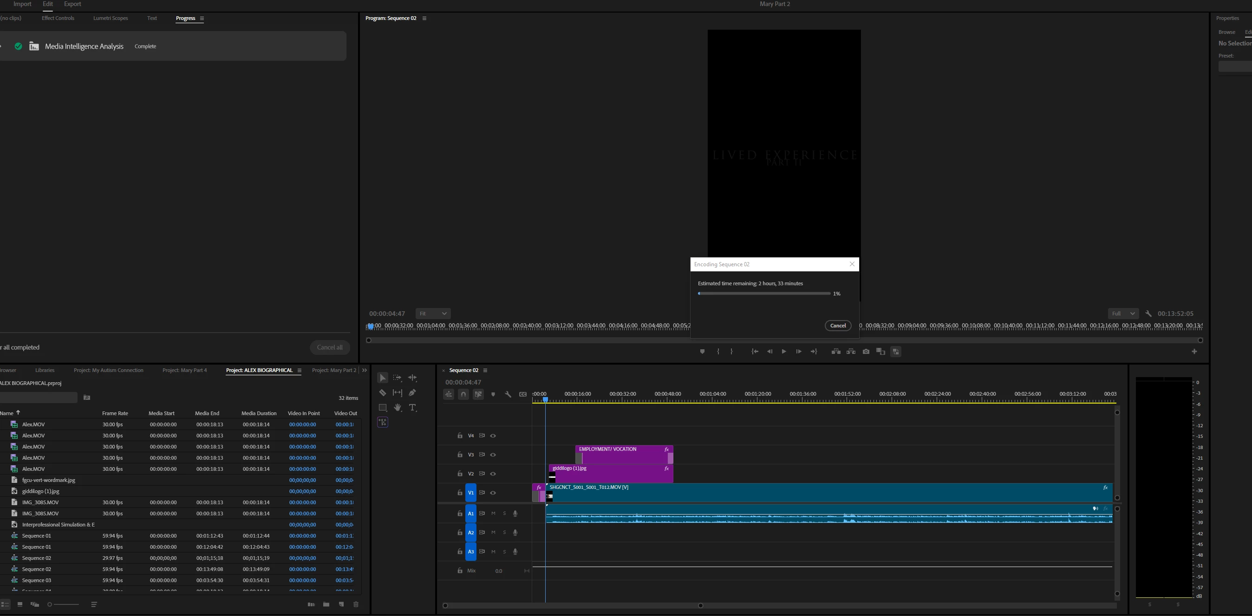
Task: Open Project: Mary Part 4 tab
Action: point(184,370)
